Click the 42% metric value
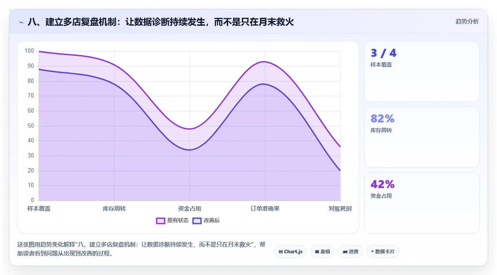Screen dimensions: 497x275 (383, 184)
